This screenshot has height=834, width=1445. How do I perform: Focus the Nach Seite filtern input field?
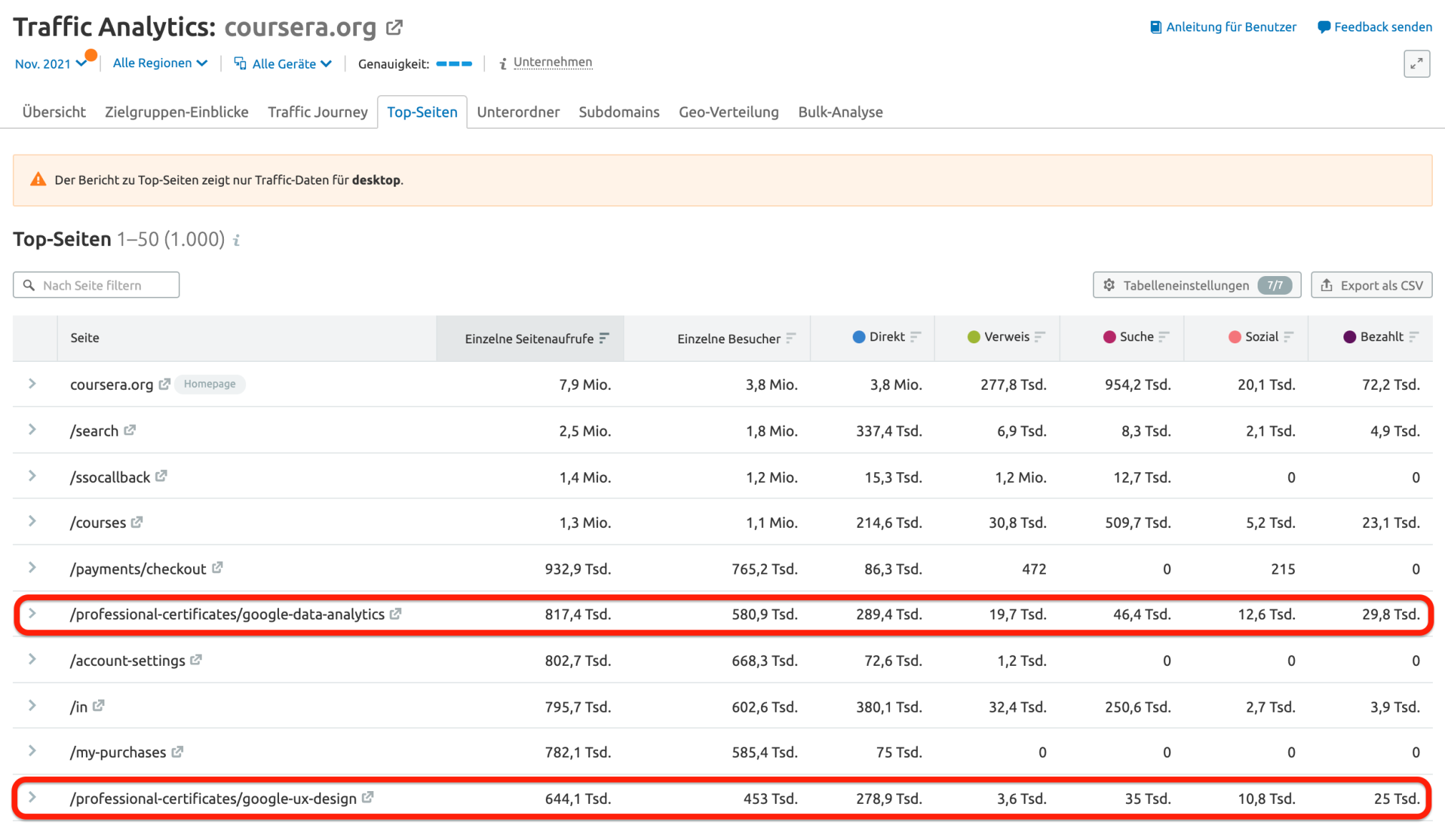click(x=96, y=285)
